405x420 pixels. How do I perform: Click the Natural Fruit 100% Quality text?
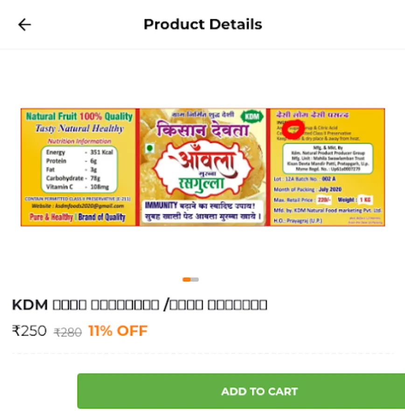point(79,116)
